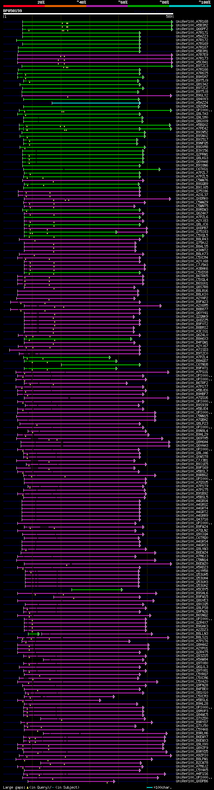Image resolution: width=214 pixels, height=790 pixels.
Task: Open hit UniRef100_A7R171
Action: (x=192, y=33)
